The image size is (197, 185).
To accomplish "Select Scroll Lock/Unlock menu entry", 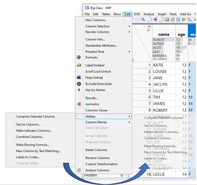I will (x=98, y=71).
